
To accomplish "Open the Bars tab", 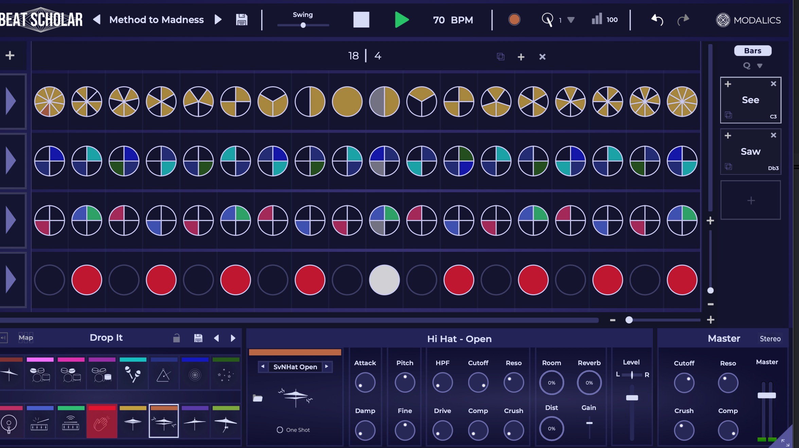I will click(x=752, y=51).
